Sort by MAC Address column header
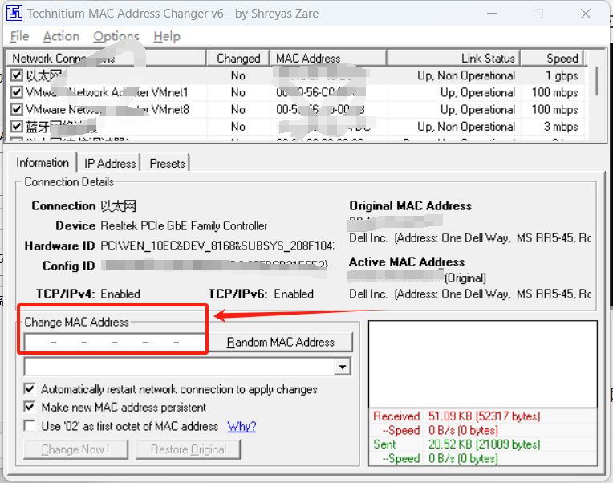Viewport: 613px width, 483px height. tap(328, 59)
